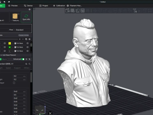The width and height of the screenshot is (153, 115).
Task: Toggle the Advanced settings switch
Action: [23, 59]
